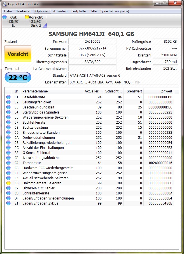The image size is (184, 254).
Task: Click status orb for Eingeschaltete Stunden
Action: pos(8,132)
